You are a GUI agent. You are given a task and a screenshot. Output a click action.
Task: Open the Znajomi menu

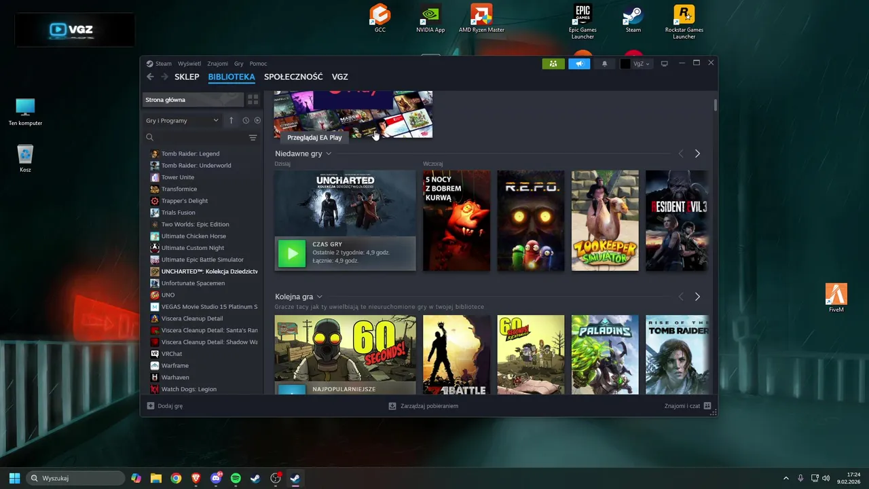(x=218, y=64)
